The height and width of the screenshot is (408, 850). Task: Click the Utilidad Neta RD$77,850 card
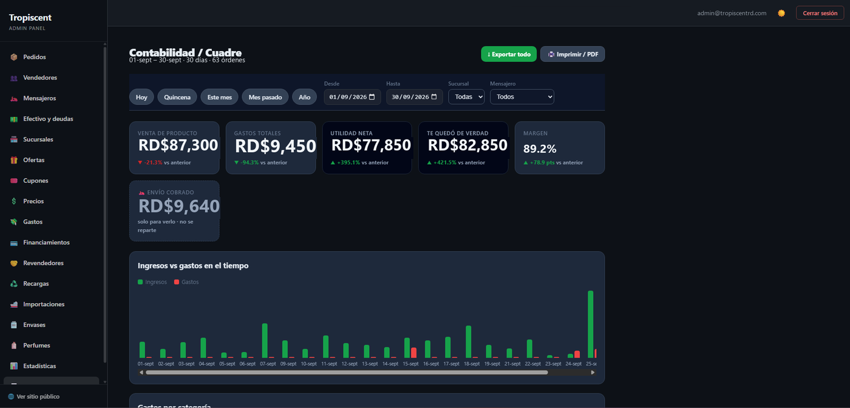(x=367, y=148)
